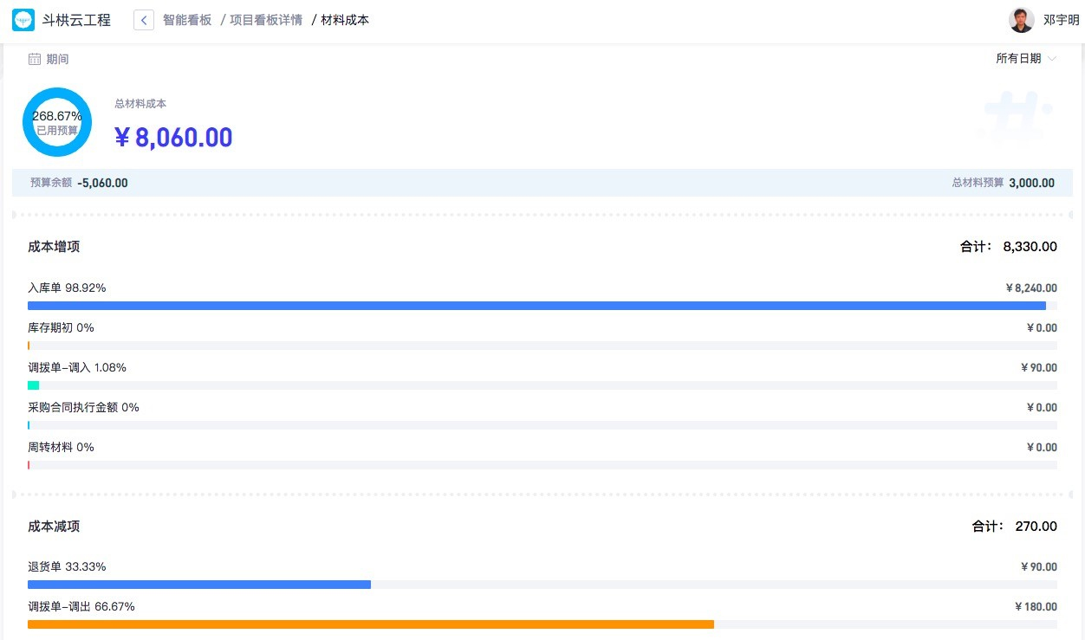Viewport: 1085px width, 640px height.
Task: Click the 斗栱云工程 logo icon
Action: [x=23, y=20]
